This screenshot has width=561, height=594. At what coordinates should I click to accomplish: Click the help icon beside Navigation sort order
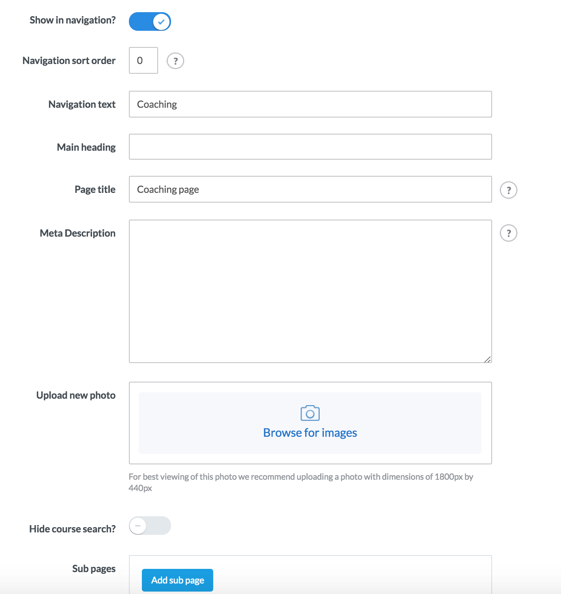176,61
